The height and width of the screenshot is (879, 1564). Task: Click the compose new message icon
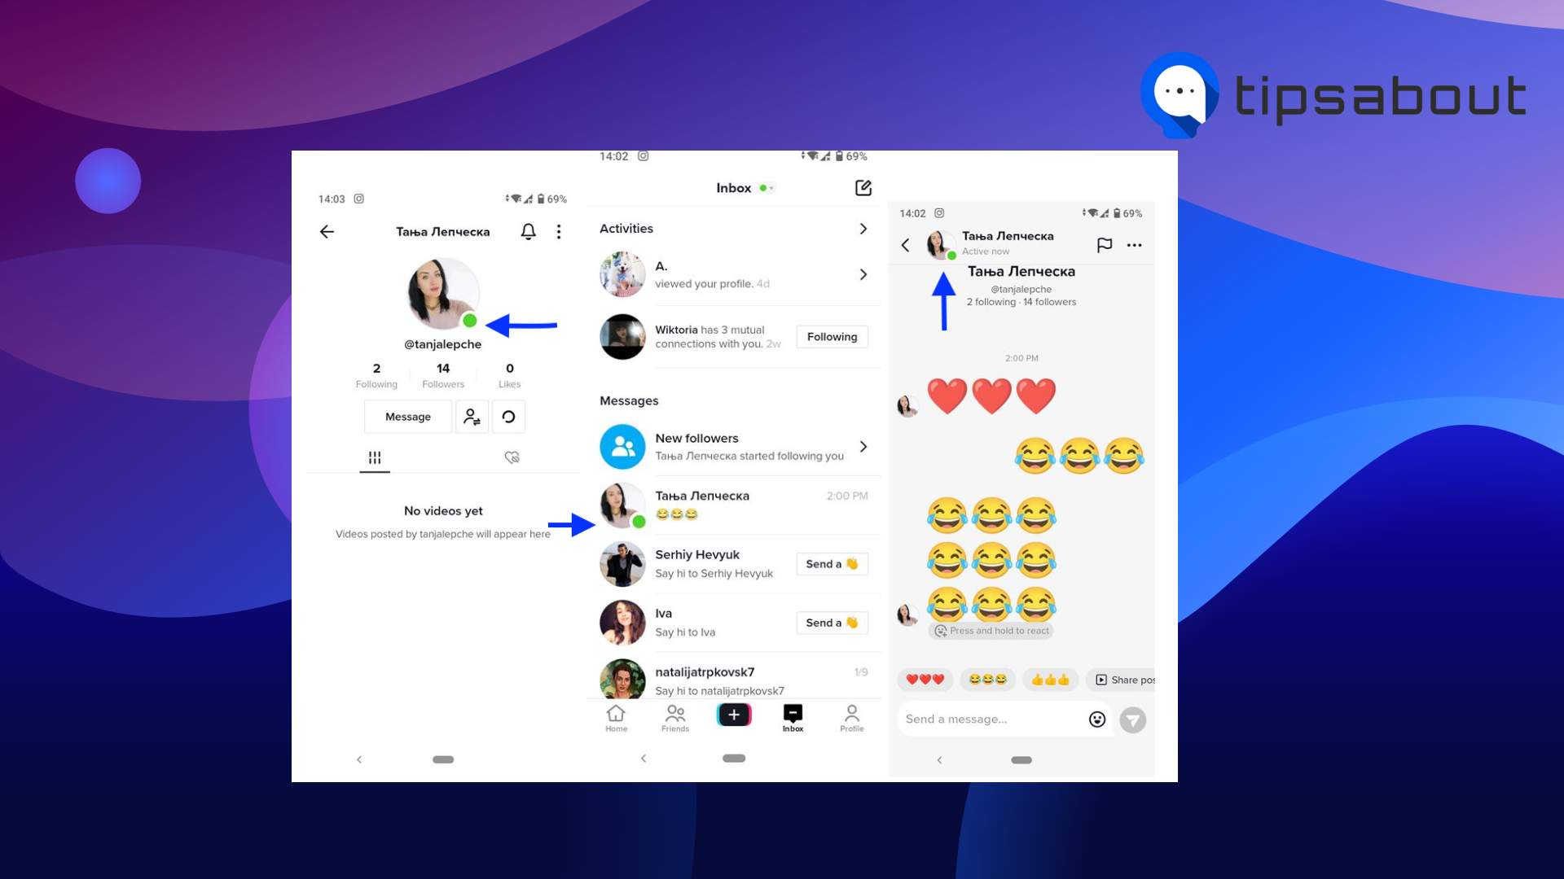click(863, 188)
